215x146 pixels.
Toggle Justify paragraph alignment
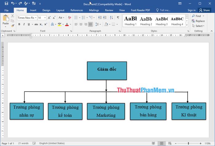click(x=90, y=24)
